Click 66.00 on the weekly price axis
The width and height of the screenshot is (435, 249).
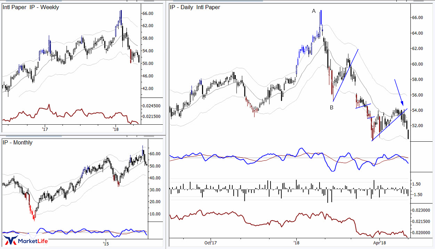(148, 13)
